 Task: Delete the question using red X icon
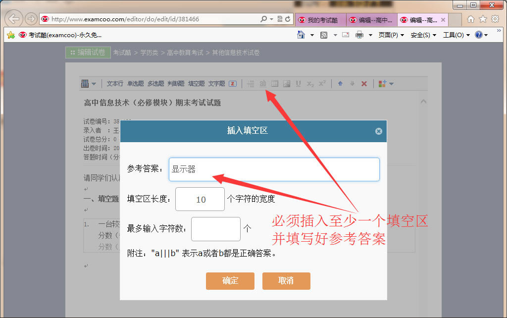[364, 83]
